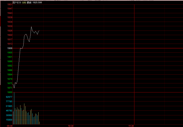This screenshot has width=183, height=127.
Task: Click the green 1888 price axis label
Action: 10,70
